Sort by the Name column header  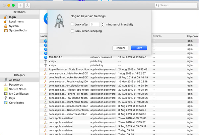point(44,36)
